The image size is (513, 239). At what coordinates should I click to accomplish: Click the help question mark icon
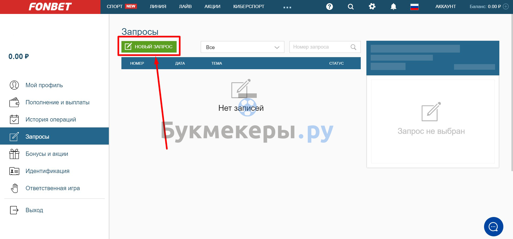[329, 7]
